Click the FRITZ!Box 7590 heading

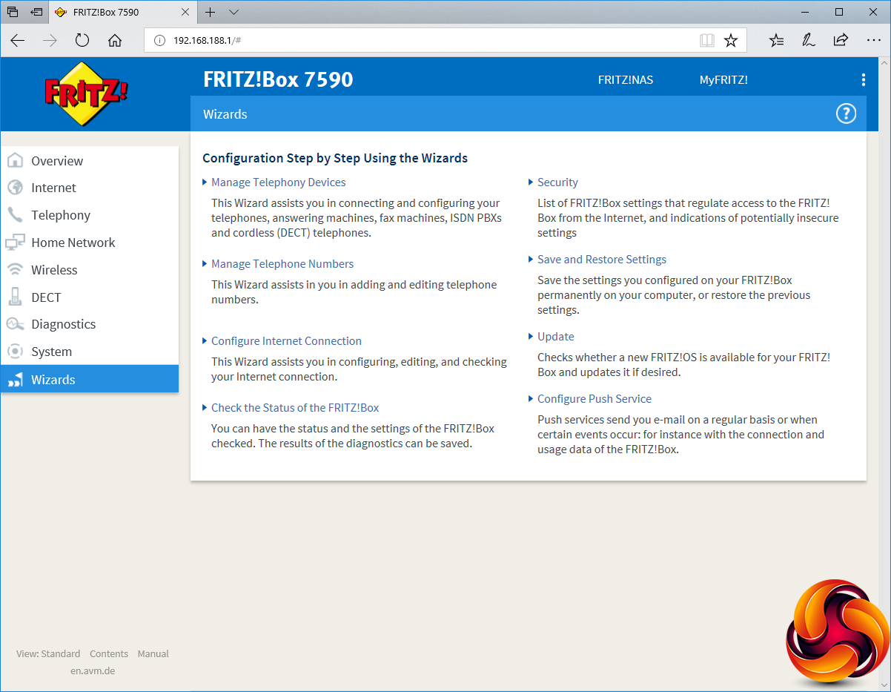click(x=278, y=79)
